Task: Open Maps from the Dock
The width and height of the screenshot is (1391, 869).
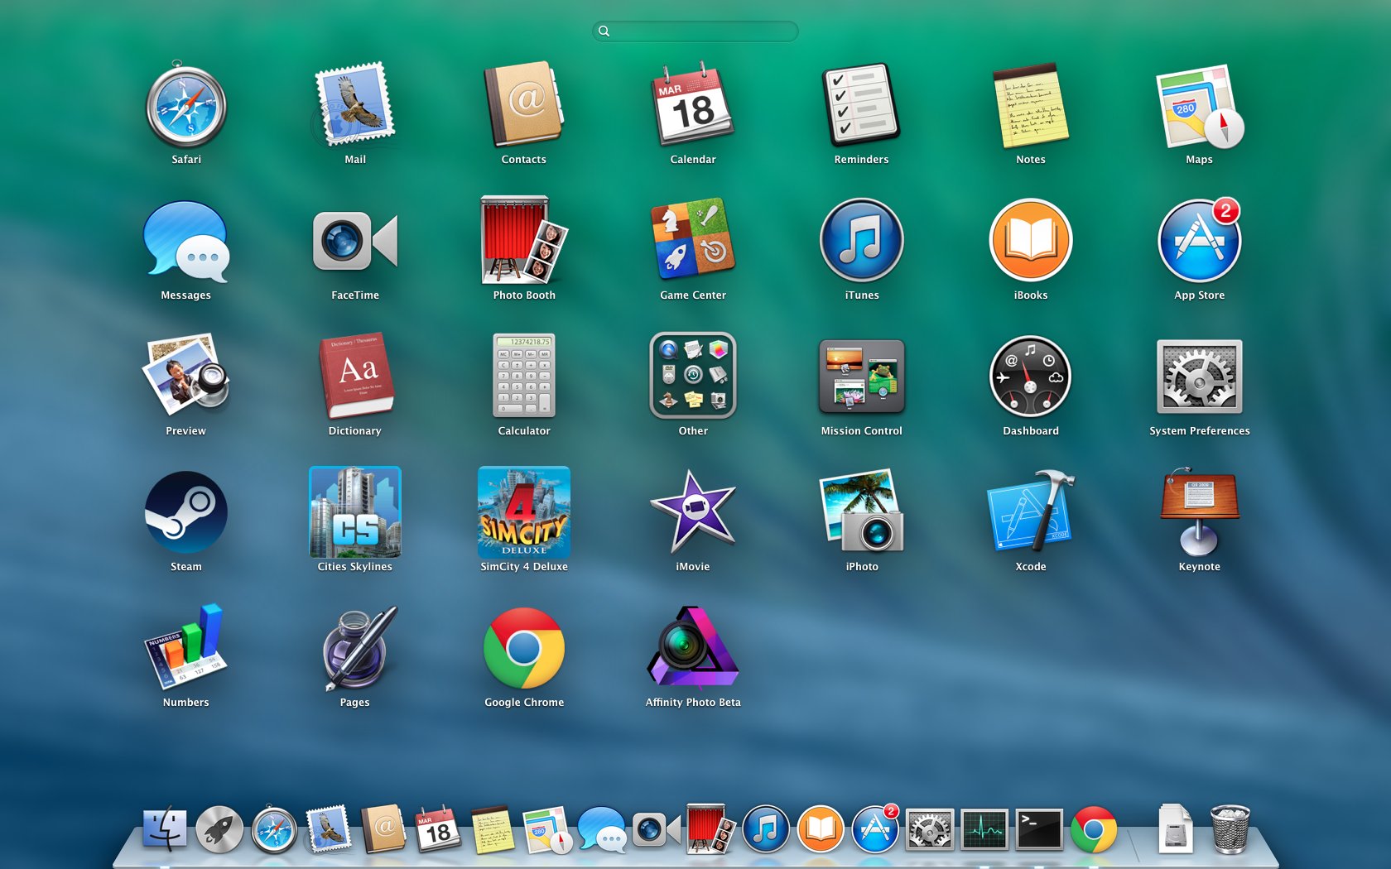Action: tap(547, 829)
